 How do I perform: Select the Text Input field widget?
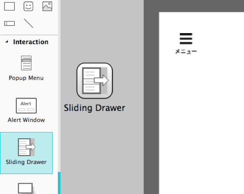click(x=9, y=23)
